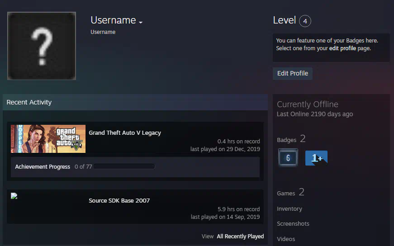Click the Grand Theft Auto V Legacy title
Image resolution: width=394 pixels, height=246 pixels.
pyautogui.click(x=125, y=133)
